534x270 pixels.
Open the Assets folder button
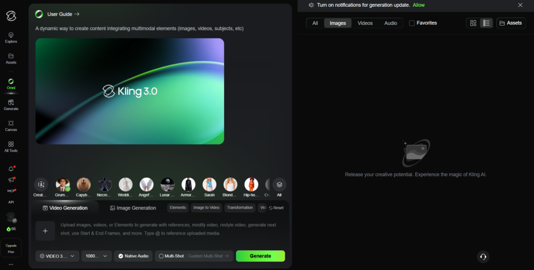[511, 23]
